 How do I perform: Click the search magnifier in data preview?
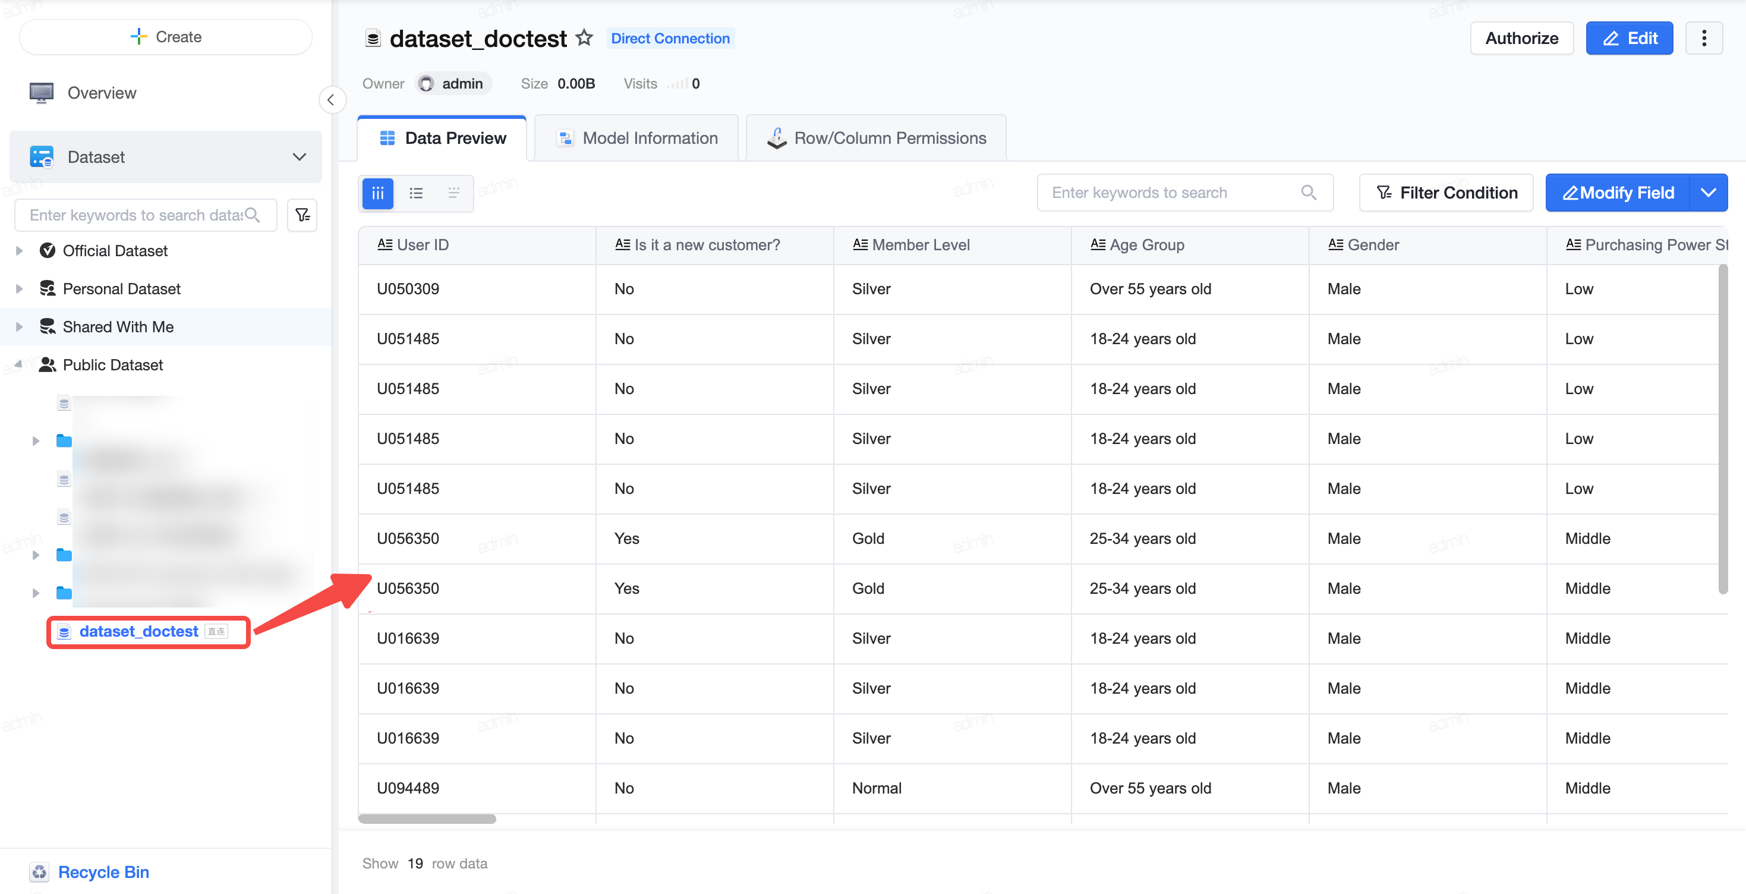(x=1309, y=193)
